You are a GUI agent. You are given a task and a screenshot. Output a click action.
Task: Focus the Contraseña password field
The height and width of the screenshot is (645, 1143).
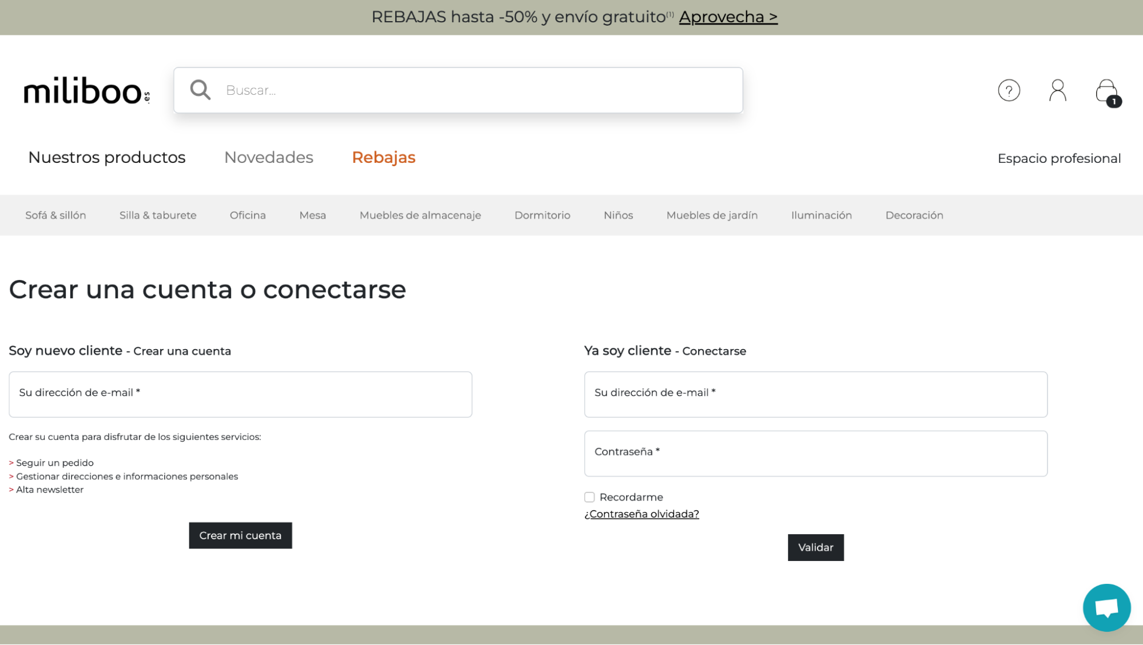(815, 454)
